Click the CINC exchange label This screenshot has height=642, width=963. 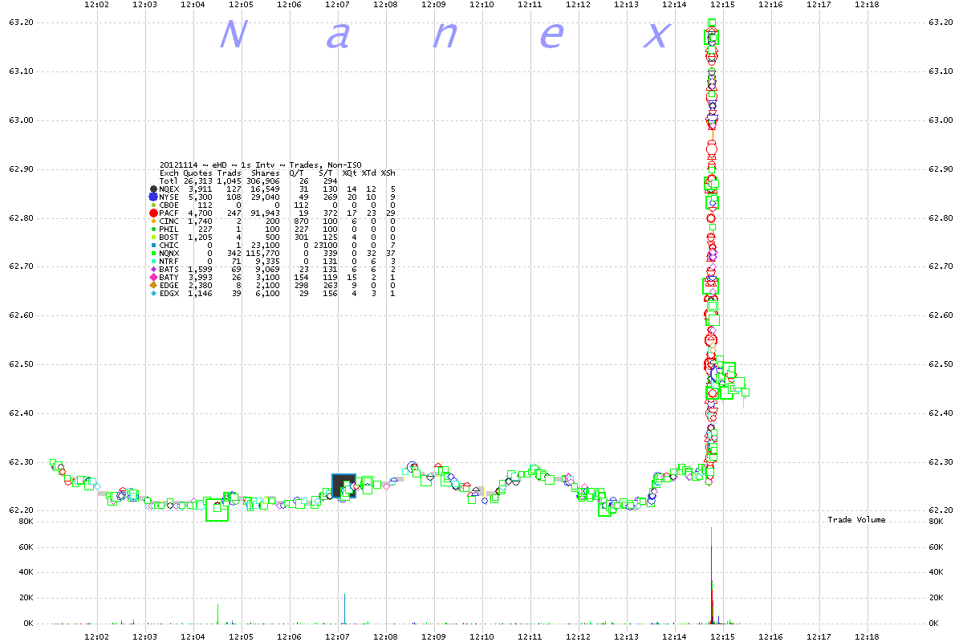[x=169, y=221]
